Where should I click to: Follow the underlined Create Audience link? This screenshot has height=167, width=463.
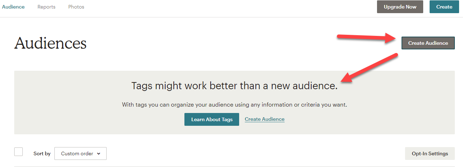(265, 119)
